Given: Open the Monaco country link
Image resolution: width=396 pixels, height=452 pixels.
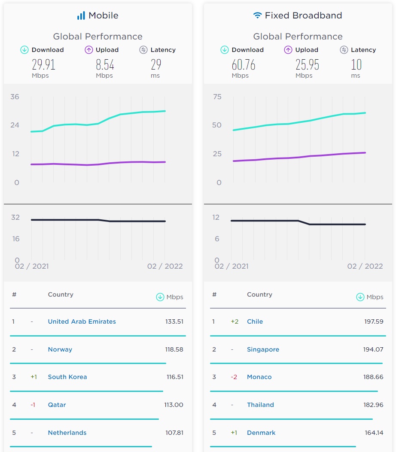Looking at the screenshot, I should coord(259,377).
